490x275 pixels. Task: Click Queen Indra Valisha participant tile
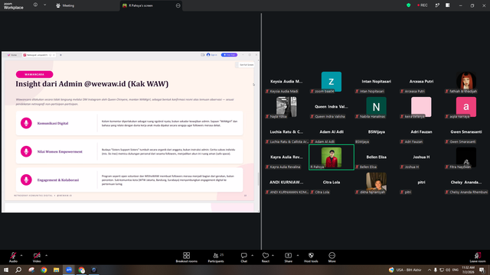(332, 107)
